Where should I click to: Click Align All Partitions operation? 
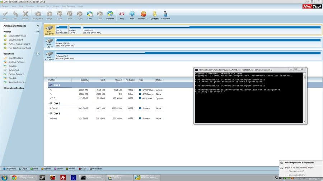(x=16, y=58)
